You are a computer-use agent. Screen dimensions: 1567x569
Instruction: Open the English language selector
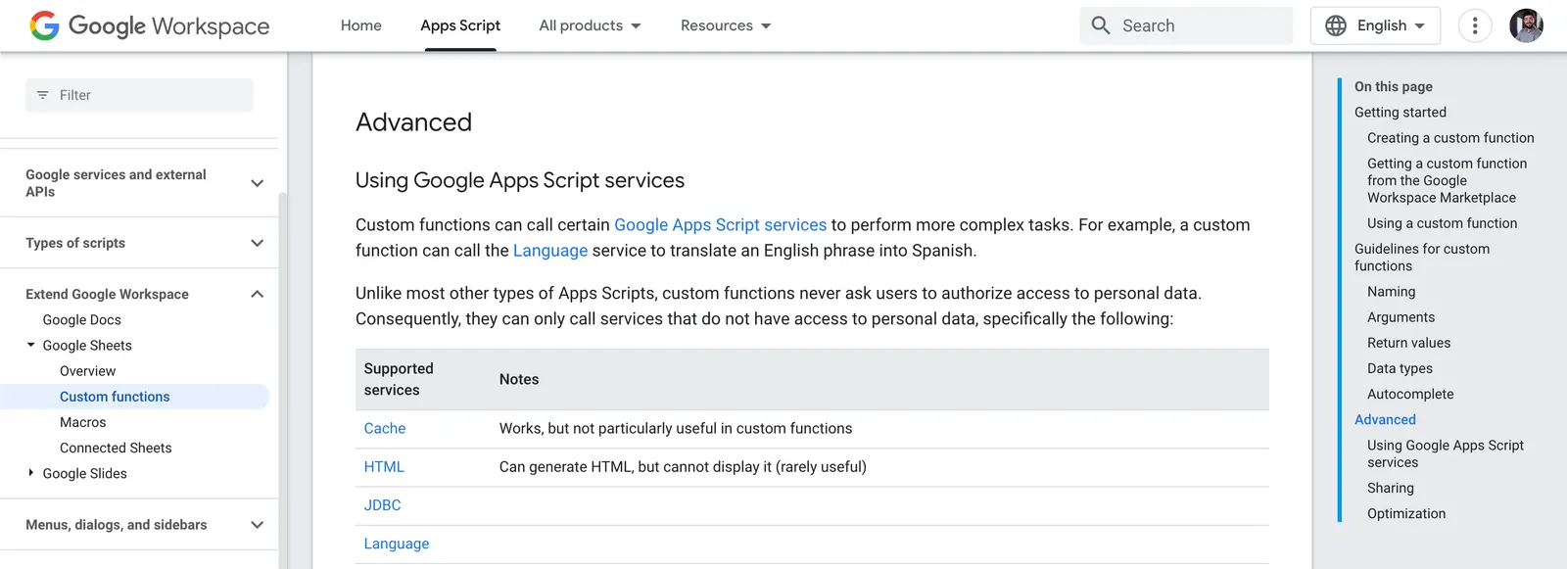click(1375, 25)
